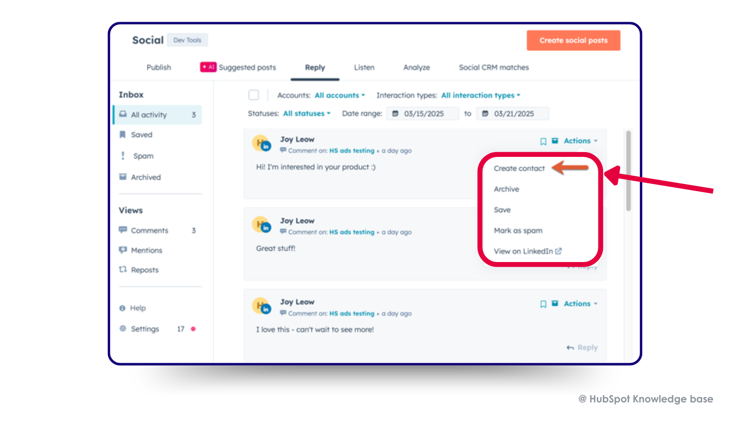Viewport: 750px width, 425px height.
Task: Choose Create contact from Actions menu
Action: [x=519, y=168]
